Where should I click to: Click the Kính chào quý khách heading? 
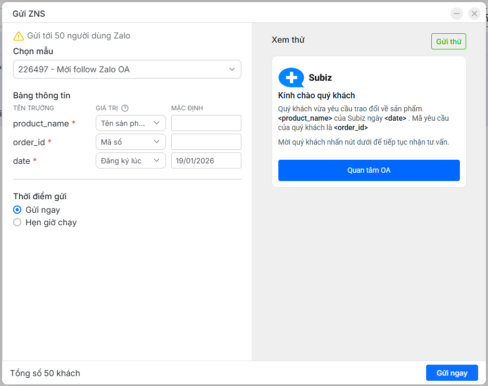tap(316, 96)
